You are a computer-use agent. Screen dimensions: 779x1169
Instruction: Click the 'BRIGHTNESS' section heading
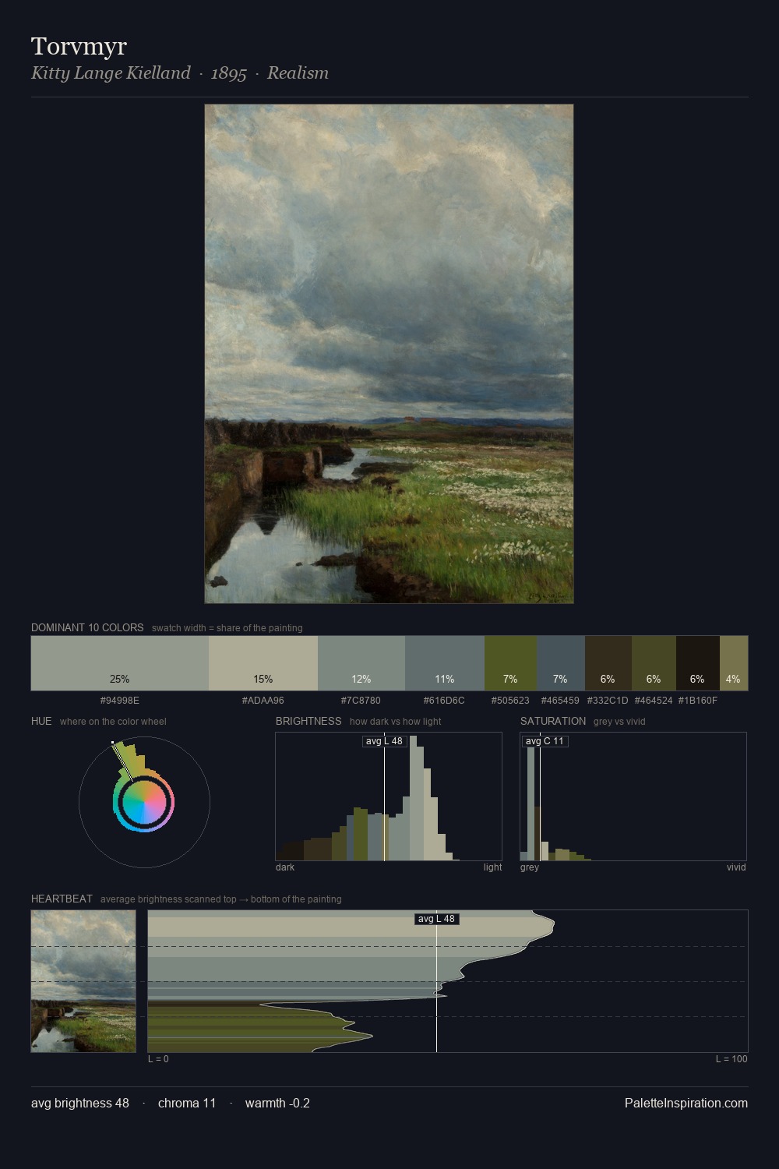coord(308,721)
